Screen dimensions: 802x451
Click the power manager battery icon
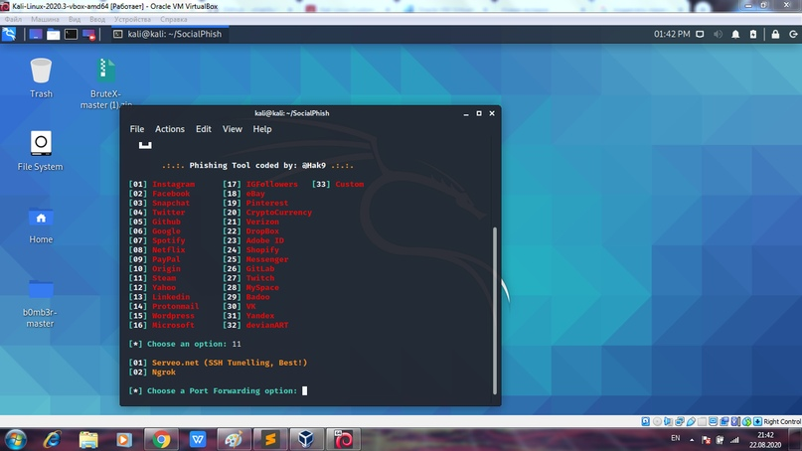coord(753,34)
